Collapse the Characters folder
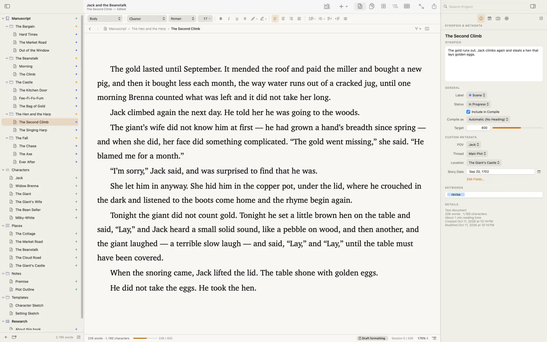The width and height of the screenshot is (547, 342). point(3,170)
